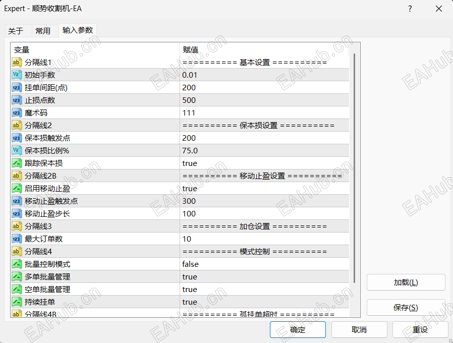Click the 取消 button
453x343 pixels.
(x=359, y=329)
